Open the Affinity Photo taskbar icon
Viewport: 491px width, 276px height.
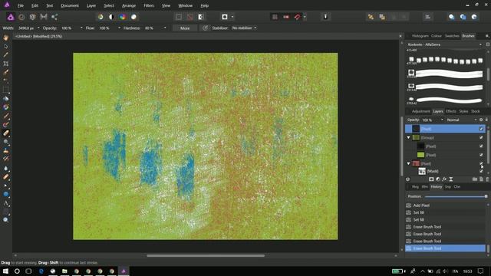pyautogui.click(x=124, y=271)
